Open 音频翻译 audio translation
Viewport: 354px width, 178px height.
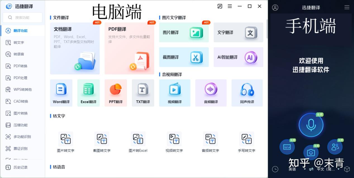tap(211, 93)
